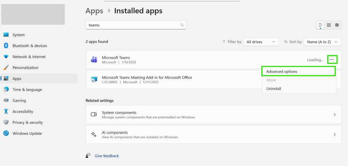Screen dimensions: 348x166
Task: Click the Microsoft Teams app icon
Action: tap(94, 60)
